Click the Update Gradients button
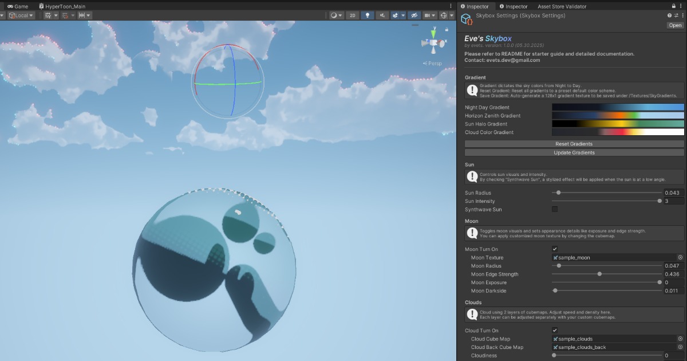 click(x=573, y=152)
